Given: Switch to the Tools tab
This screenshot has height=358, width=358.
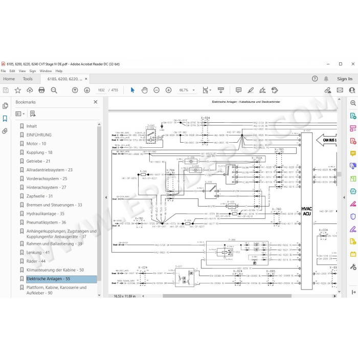Looking at the screenshot, I should point(28,79).
